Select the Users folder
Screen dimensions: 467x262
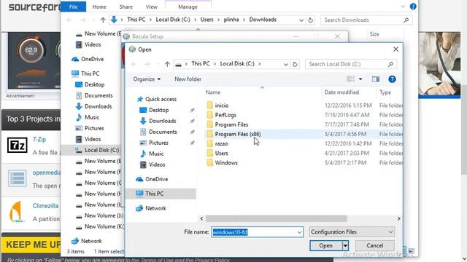[x=221, y=153]
